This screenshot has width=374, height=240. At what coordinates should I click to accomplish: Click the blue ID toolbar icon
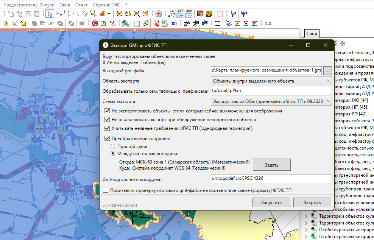coord(174,23)
